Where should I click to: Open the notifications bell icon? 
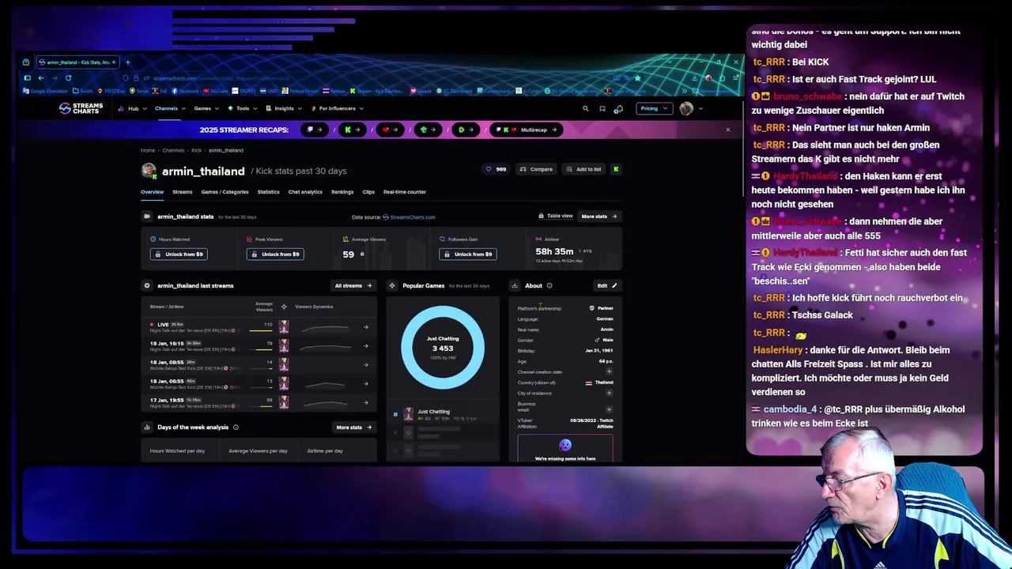[619, 108]
